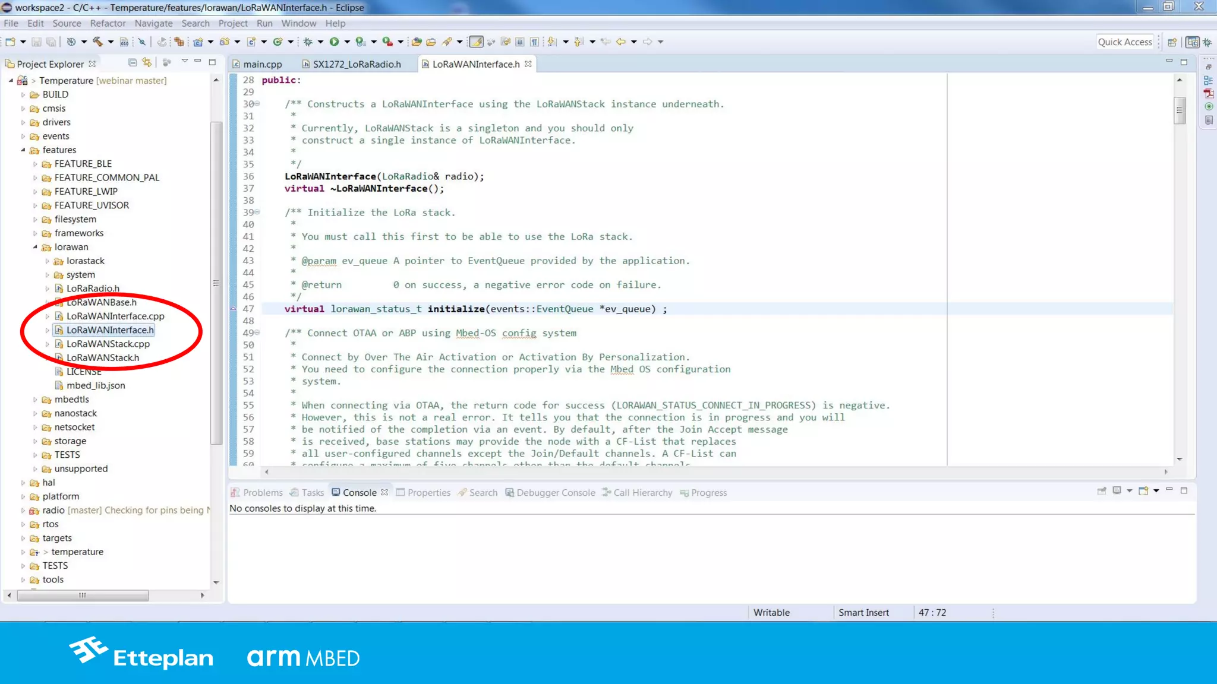Collapse all in Project Explorer
The height and width of the screenshot is (684, 1217).
coord(133,62)
